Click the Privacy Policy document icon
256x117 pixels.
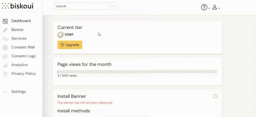pyautogui.click(x=5, y=74)
